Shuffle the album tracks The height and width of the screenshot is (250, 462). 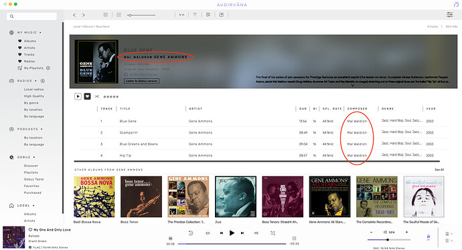pos(96,96)
